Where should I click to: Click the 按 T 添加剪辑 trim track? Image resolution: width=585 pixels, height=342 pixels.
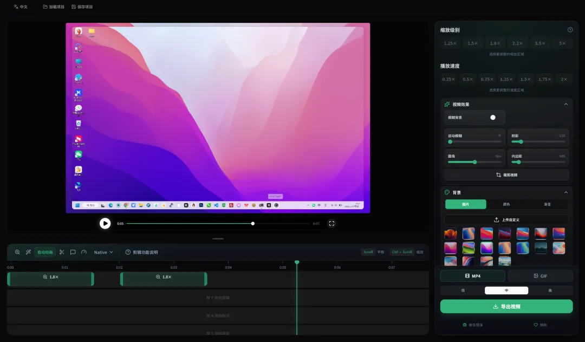(x=218, y=298)
